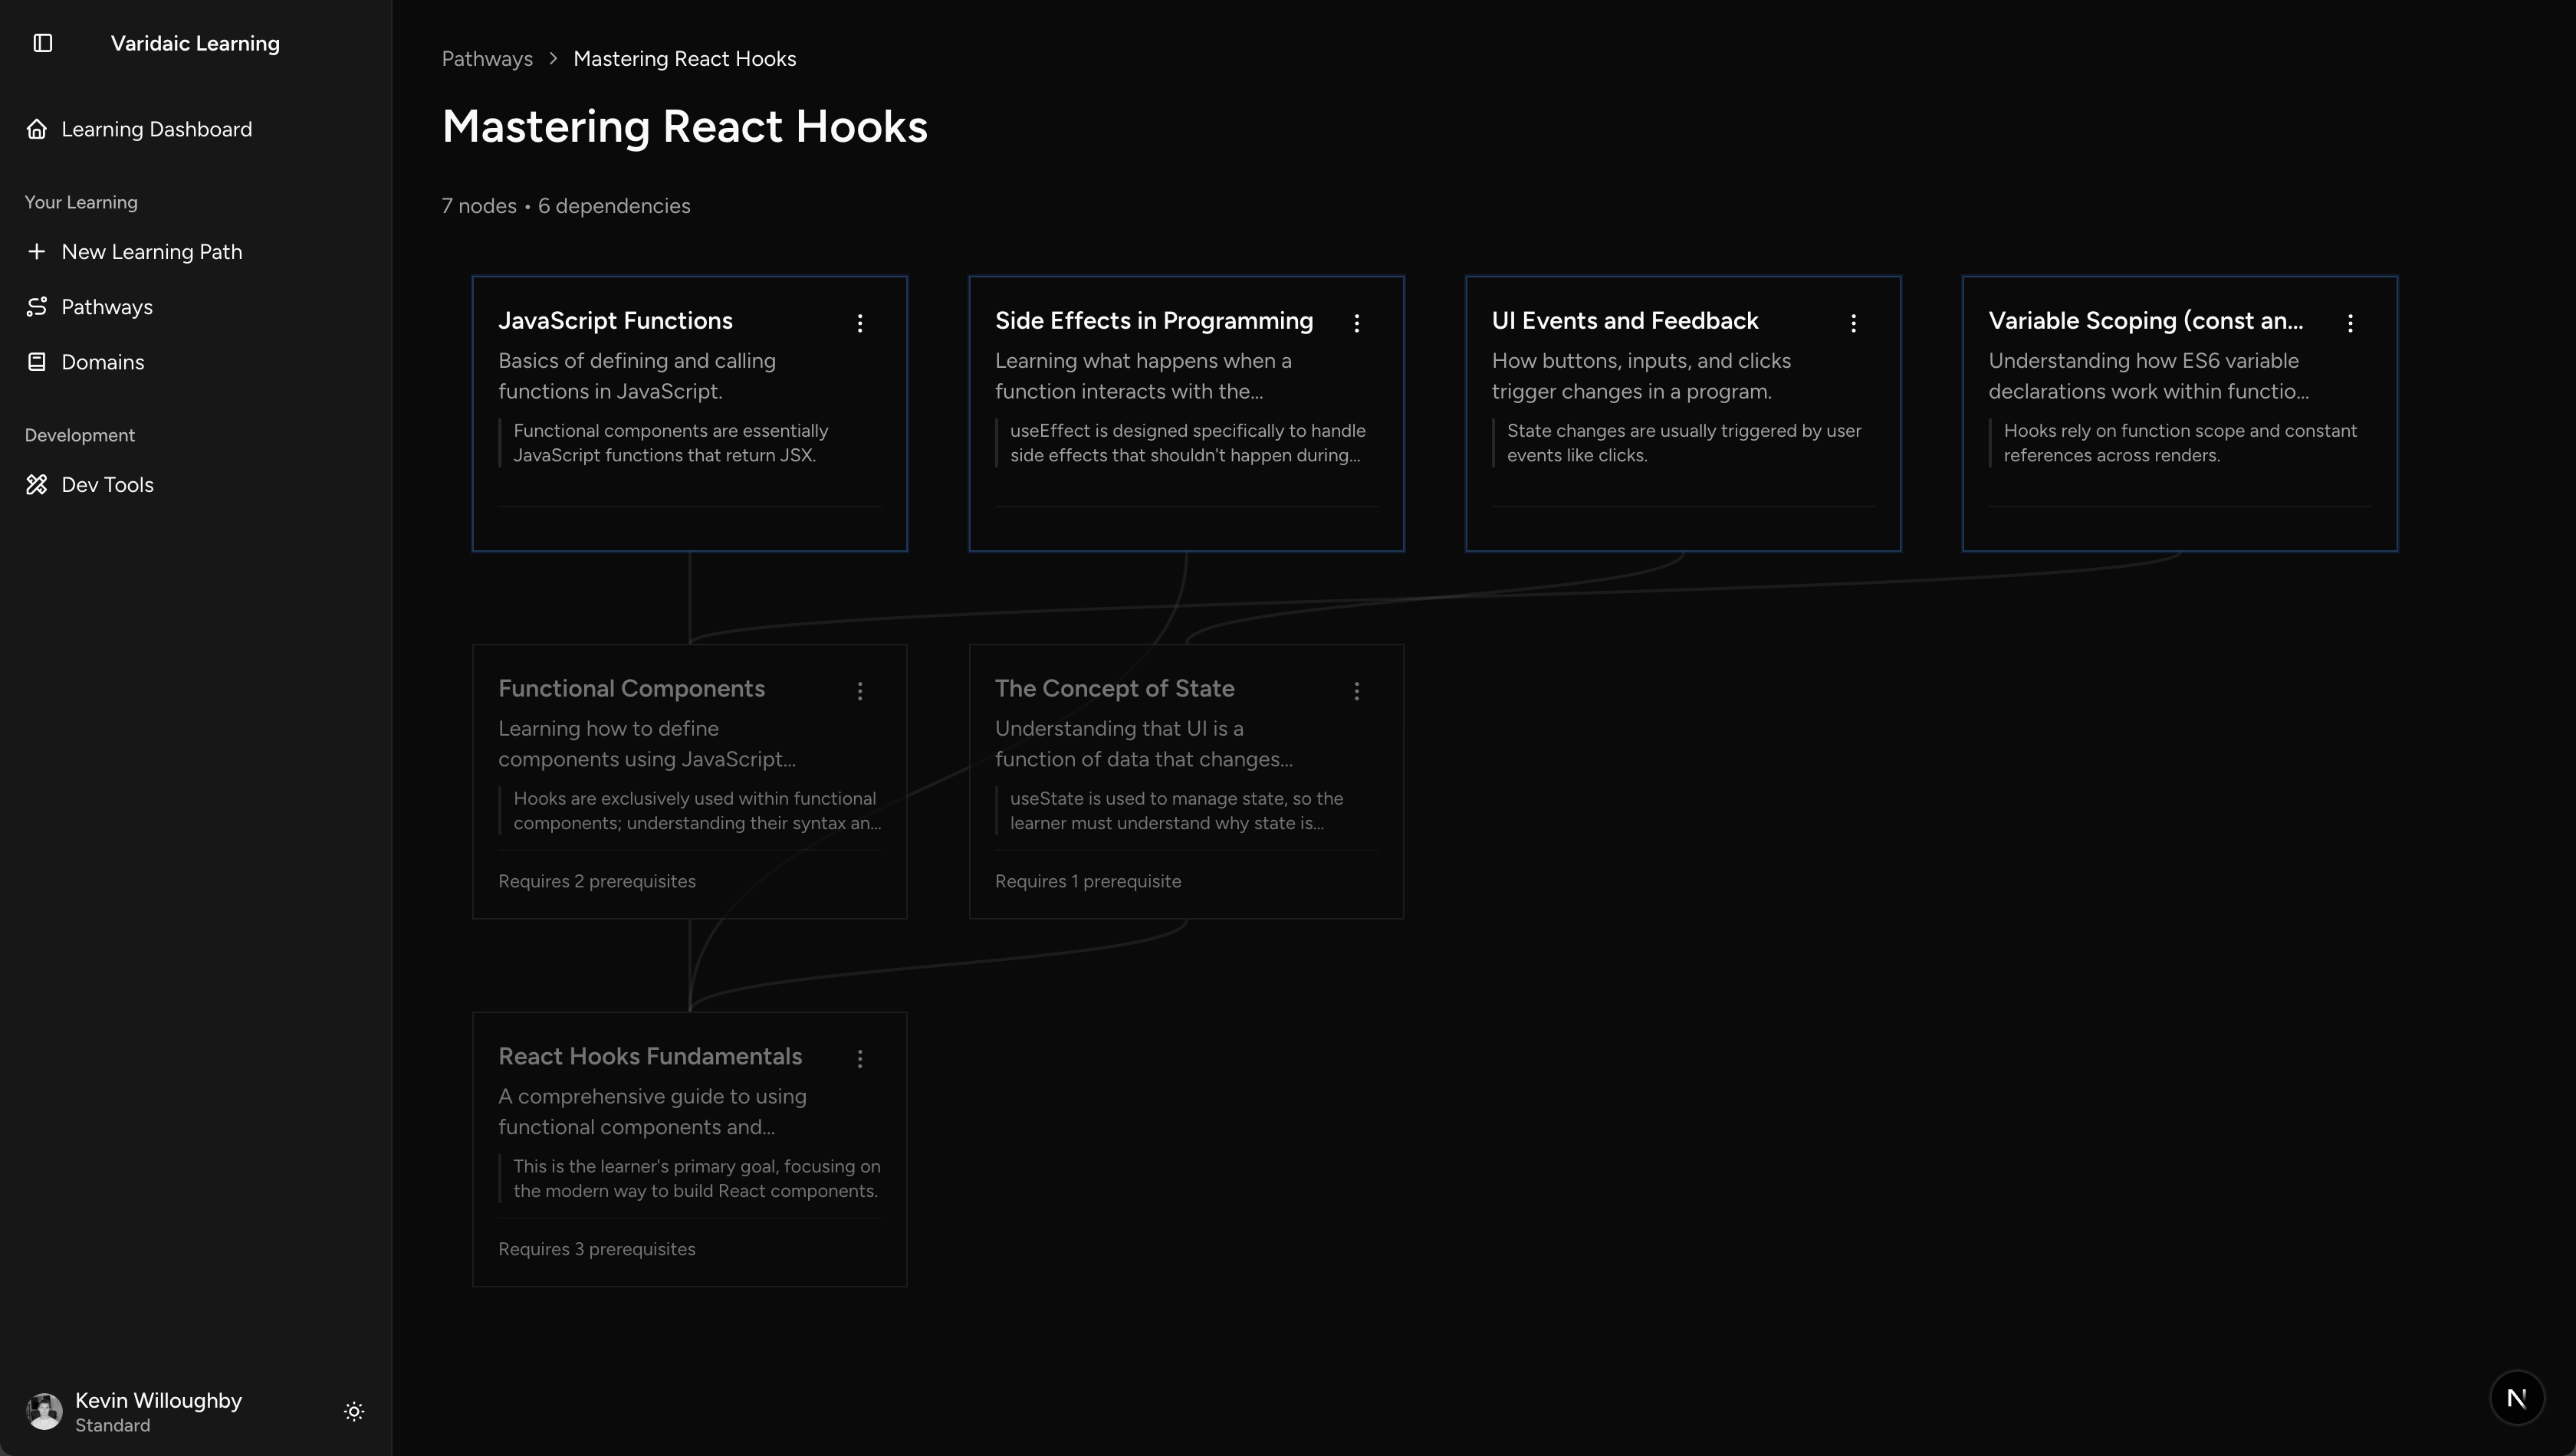The width and height of the screenshot is (2576, 1456).
Task: Toggle the sidebar collapse icon
Action: point(43,43)
